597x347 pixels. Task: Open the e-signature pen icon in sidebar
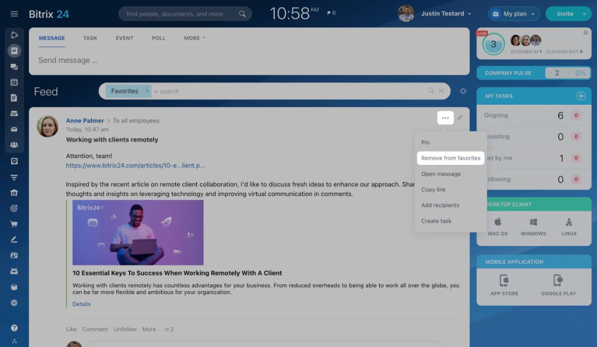click(14, 240)
